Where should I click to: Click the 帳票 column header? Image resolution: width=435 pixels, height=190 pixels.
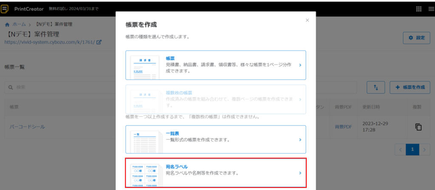[x=14, y=107]
